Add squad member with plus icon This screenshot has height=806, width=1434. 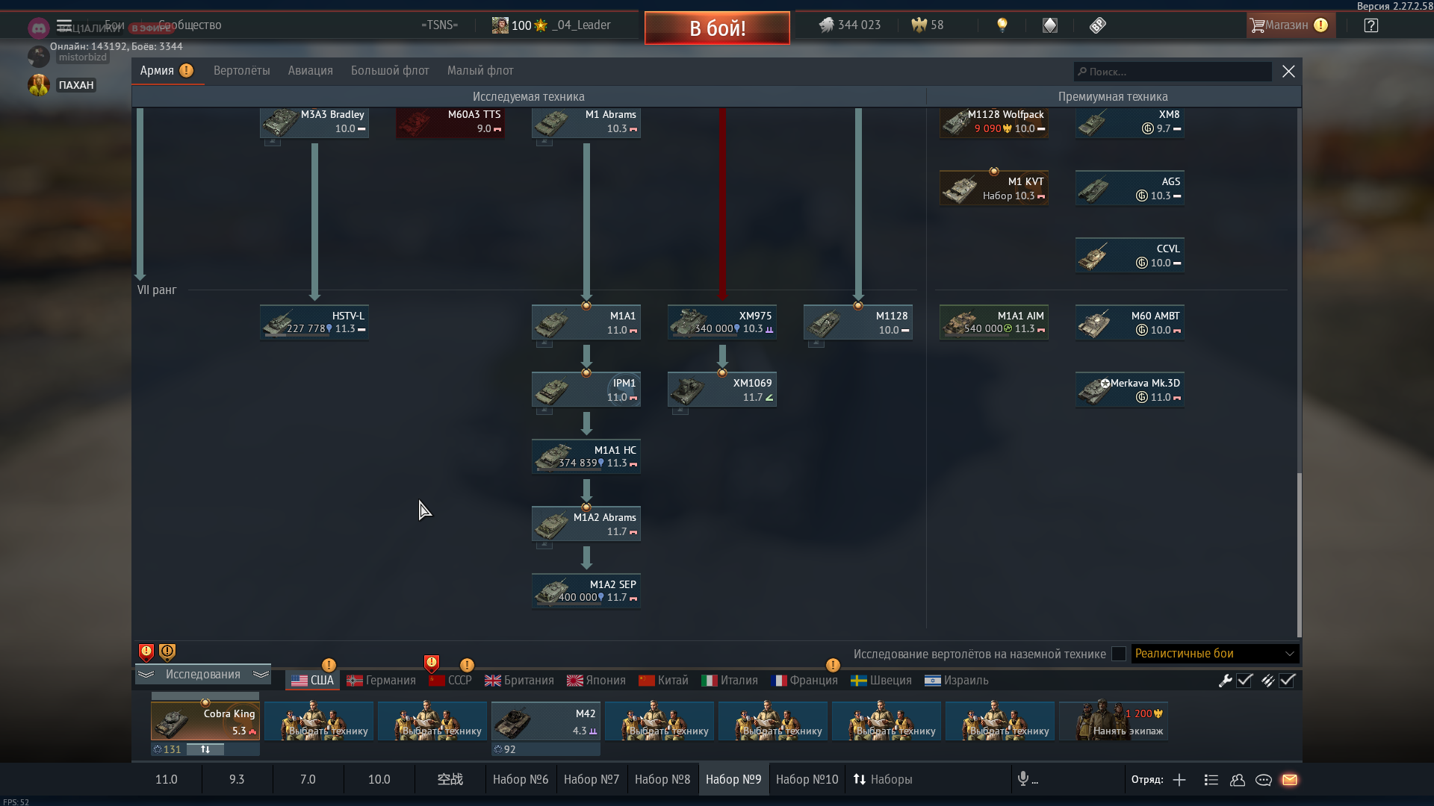coord(1179,779)
